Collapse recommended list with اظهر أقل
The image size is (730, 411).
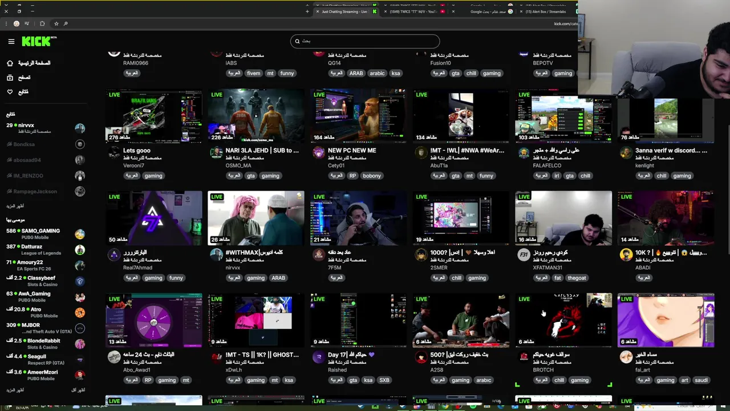[78, 390]
